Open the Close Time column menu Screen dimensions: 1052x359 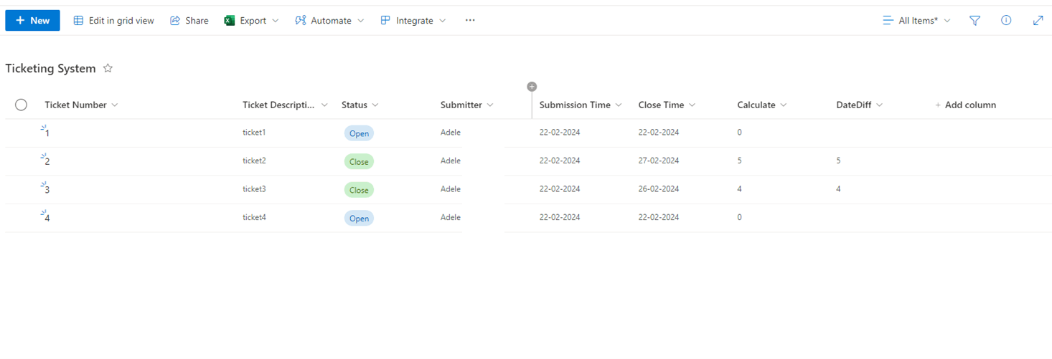(667, 105)
